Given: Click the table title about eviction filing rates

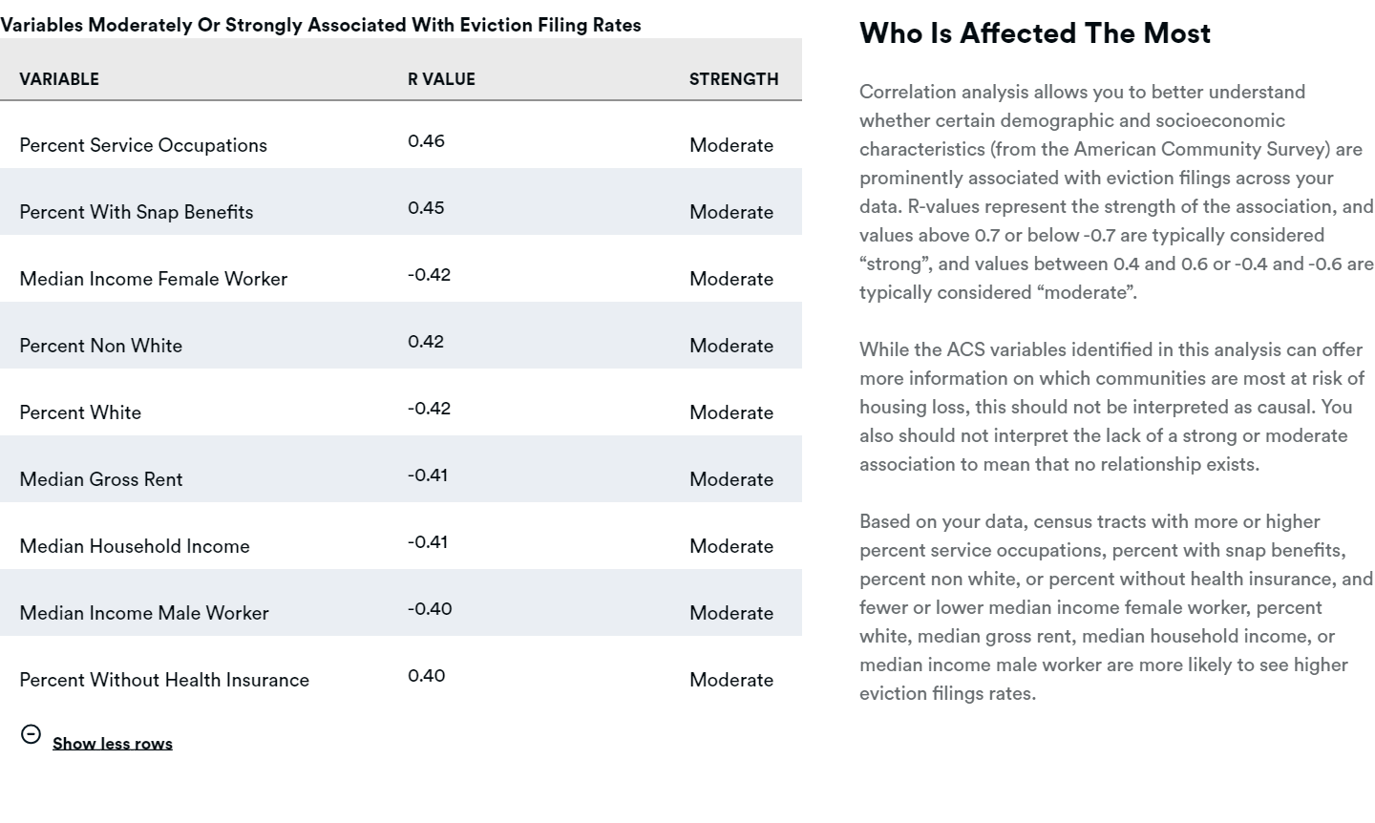Looking at the screenshot, I should [321, 25].
